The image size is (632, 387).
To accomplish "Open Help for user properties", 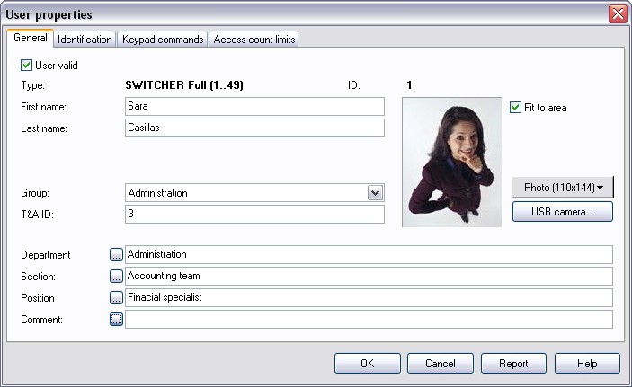I will (587, 364).
